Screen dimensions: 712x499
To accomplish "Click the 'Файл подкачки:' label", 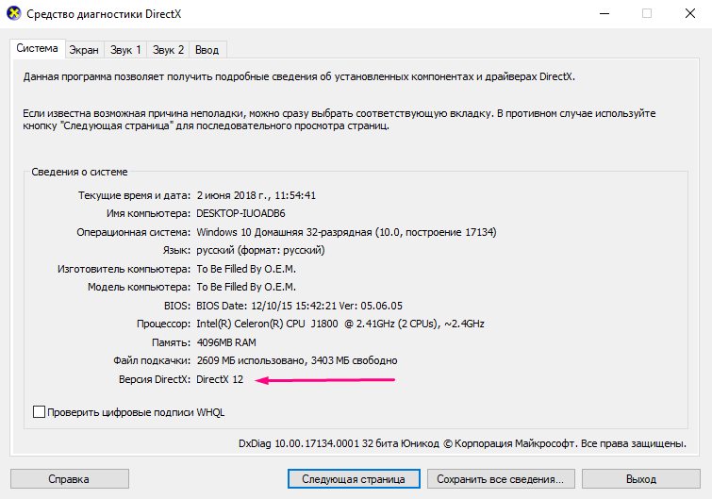I will pos(152,360).
